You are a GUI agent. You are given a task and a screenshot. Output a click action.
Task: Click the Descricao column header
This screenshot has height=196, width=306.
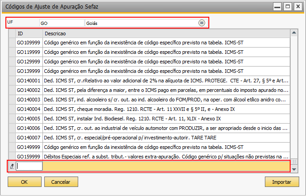166,33
